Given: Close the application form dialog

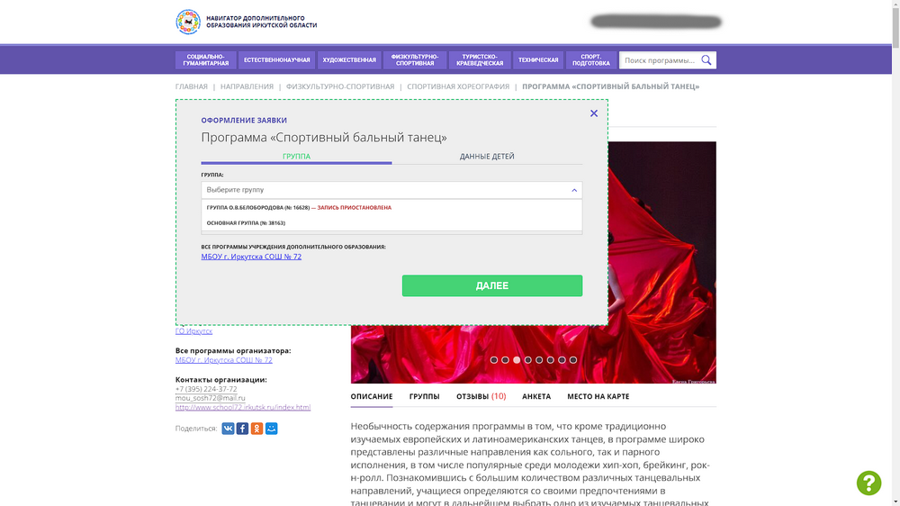Looking at the screenshot, I should point(594,113).
